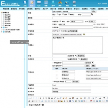Image resolution: width=108 pixels, height=108 pixels.
Task: Open the 商城 (Shop) top navigation icon
Action: point(67,3)
